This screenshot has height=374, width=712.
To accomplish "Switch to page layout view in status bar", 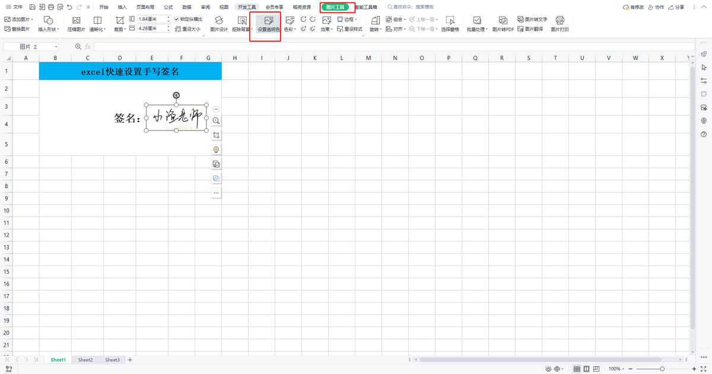I will 587,369.
